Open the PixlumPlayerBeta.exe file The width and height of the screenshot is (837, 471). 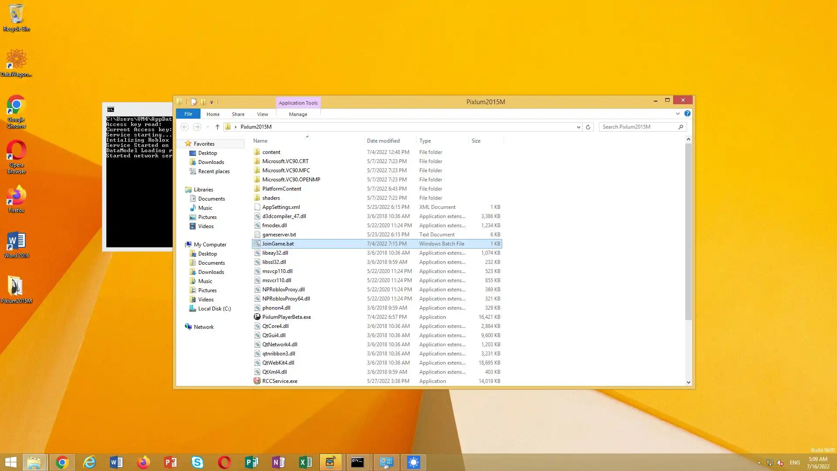286,317
